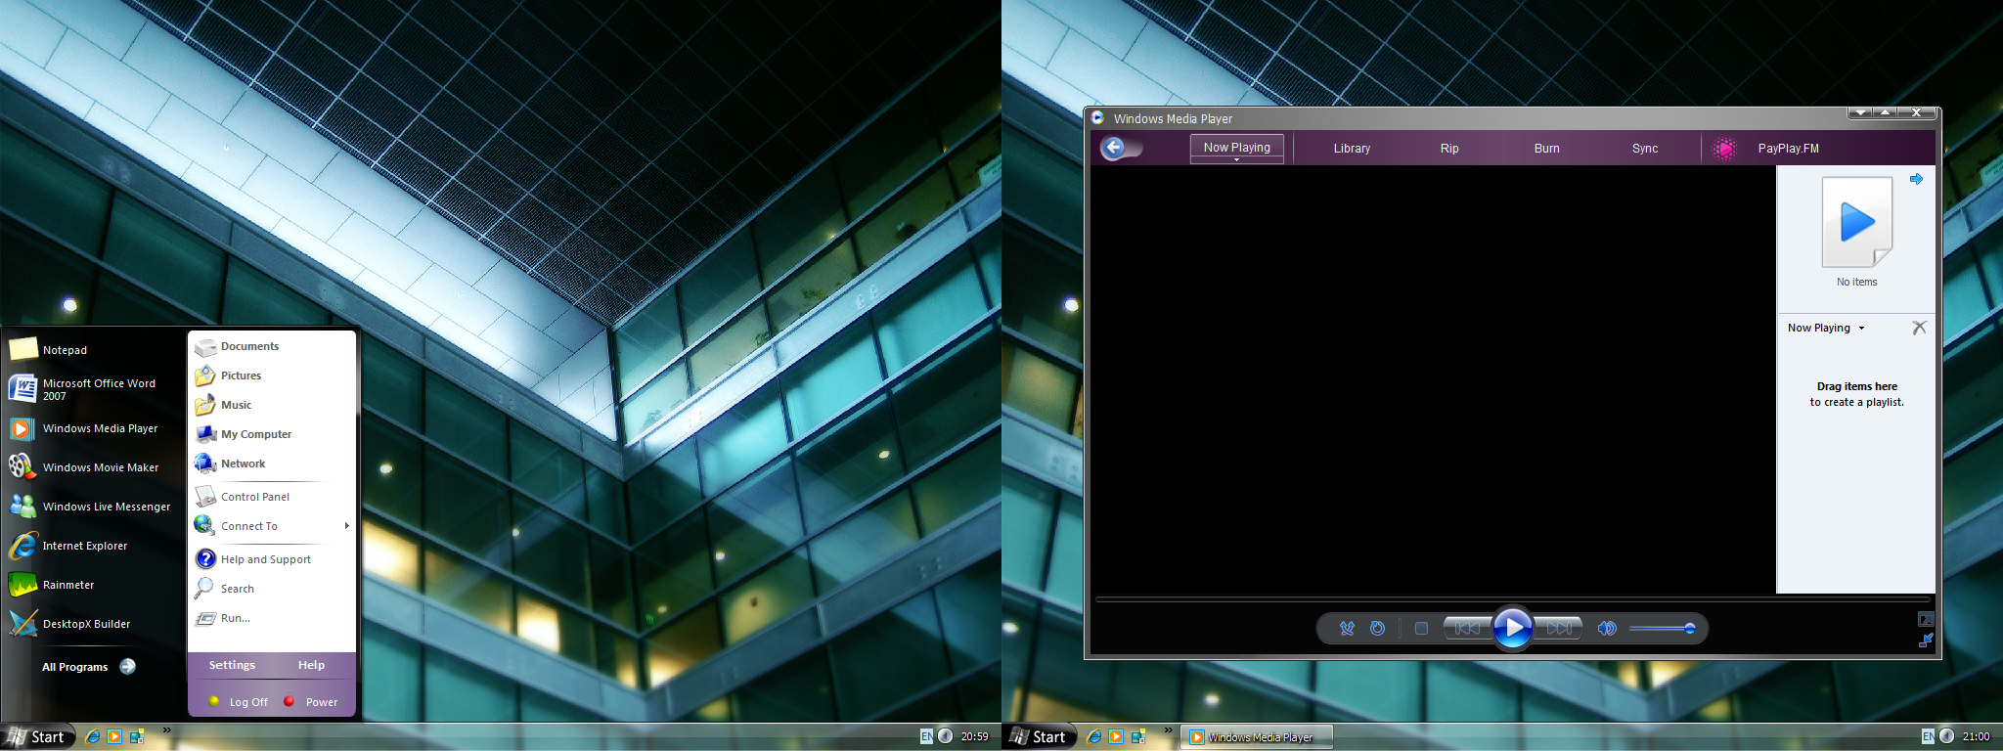
Task: Click the Next track button
Action: click(x=1558, y=628)
